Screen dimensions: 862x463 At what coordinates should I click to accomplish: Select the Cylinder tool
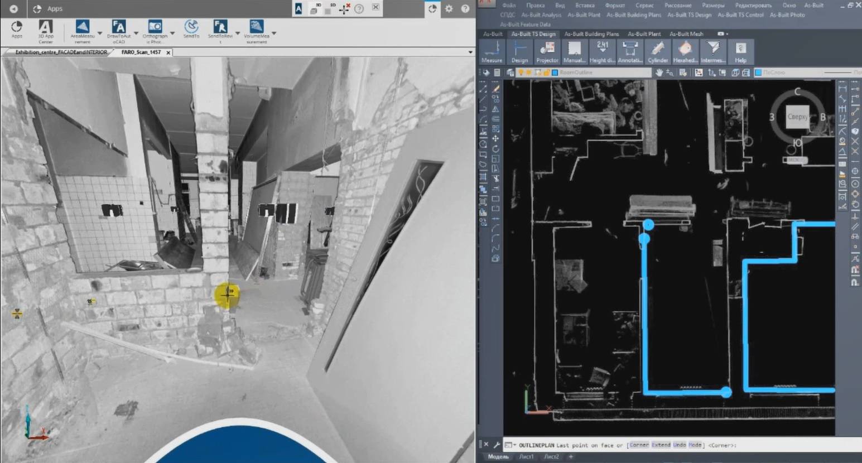(657, 51)
